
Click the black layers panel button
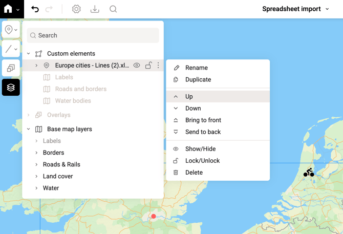pos(11,88)
